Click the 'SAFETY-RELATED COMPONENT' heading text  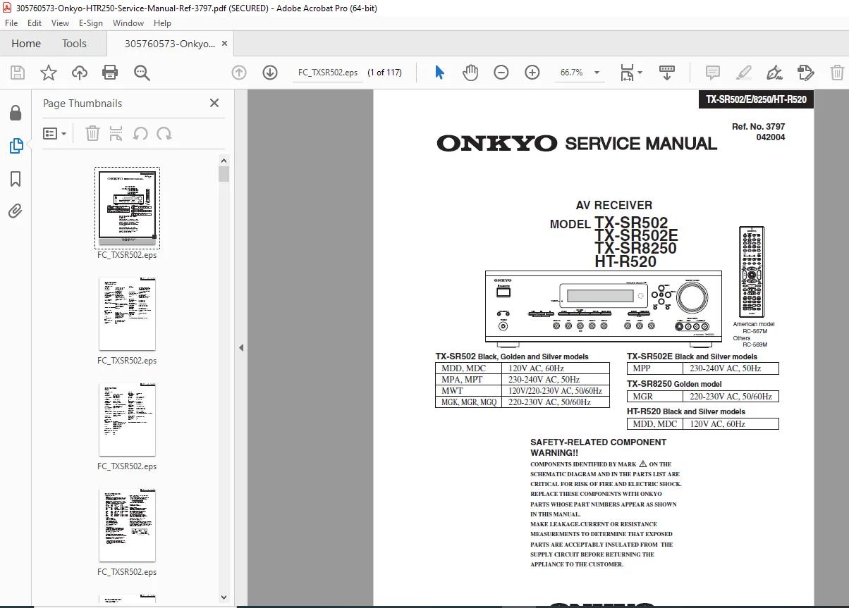[x=598, y=442]
